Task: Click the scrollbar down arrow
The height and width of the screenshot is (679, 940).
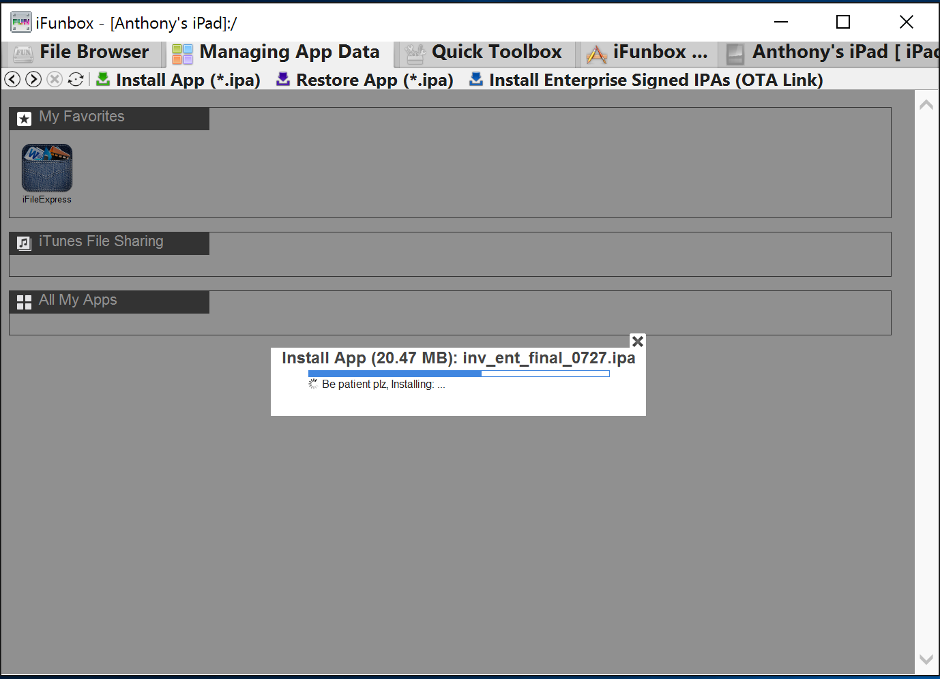Action: click(926, 659)
